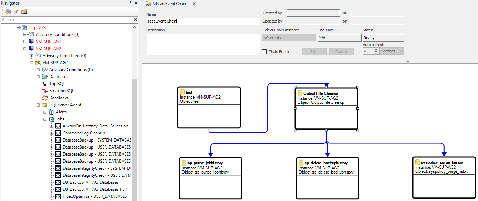The width and height of the screenshot is (478, 201).
Task: Click database icon in sp_purge_jobhistory node
Action: point(184,163)
